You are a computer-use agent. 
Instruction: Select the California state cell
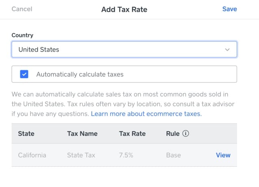32,155
